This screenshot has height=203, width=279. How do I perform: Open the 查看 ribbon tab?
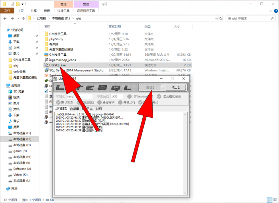point(47,11)
